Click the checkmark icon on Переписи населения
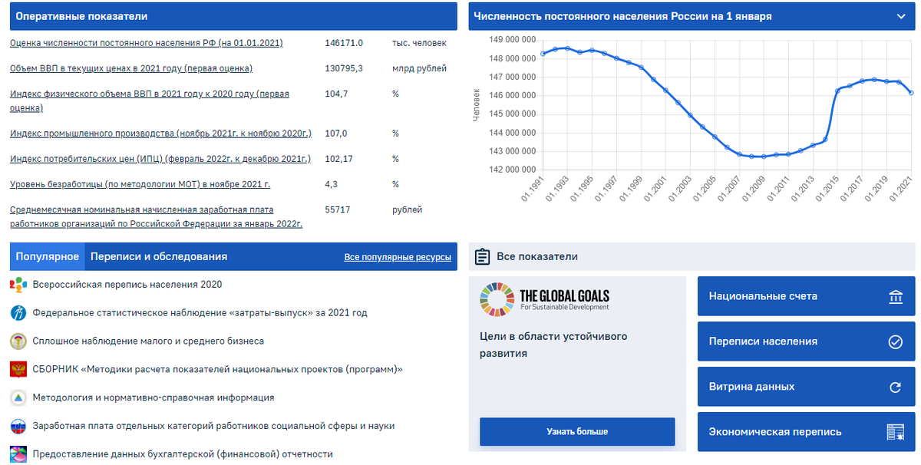Viewport: 921px width, 465px height. point(895,342)
